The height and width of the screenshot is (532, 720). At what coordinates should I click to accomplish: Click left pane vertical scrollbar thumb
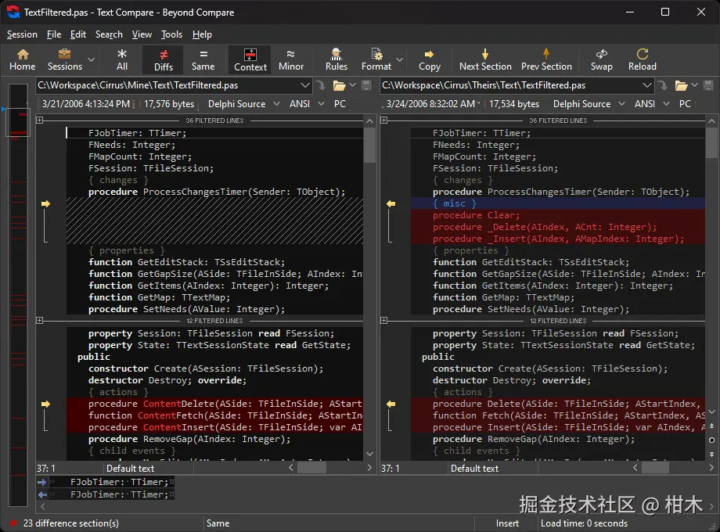click(369, 145)
